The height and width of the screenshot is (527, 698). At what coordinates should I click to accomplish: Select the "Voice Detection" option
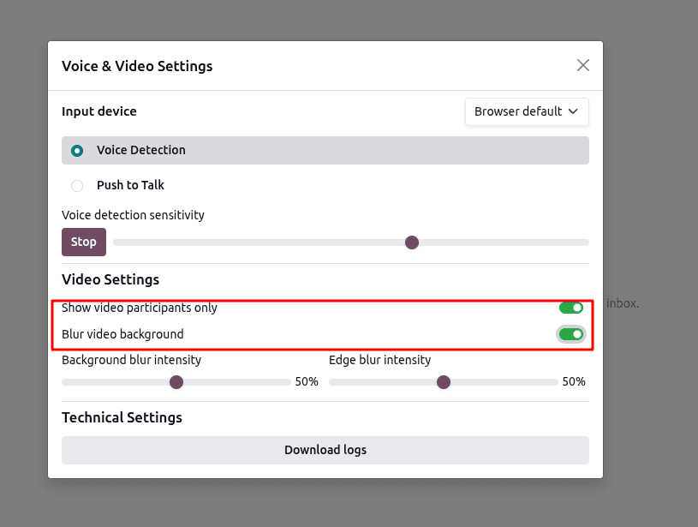[x=77, y=150]
